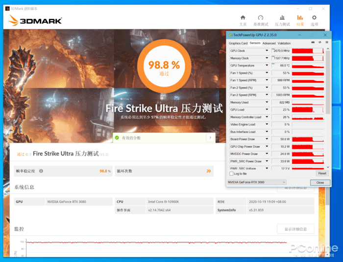
Task: Click the GPU-Z scroll up arrow
Action: pyautogui.click(x=328, y=49)
